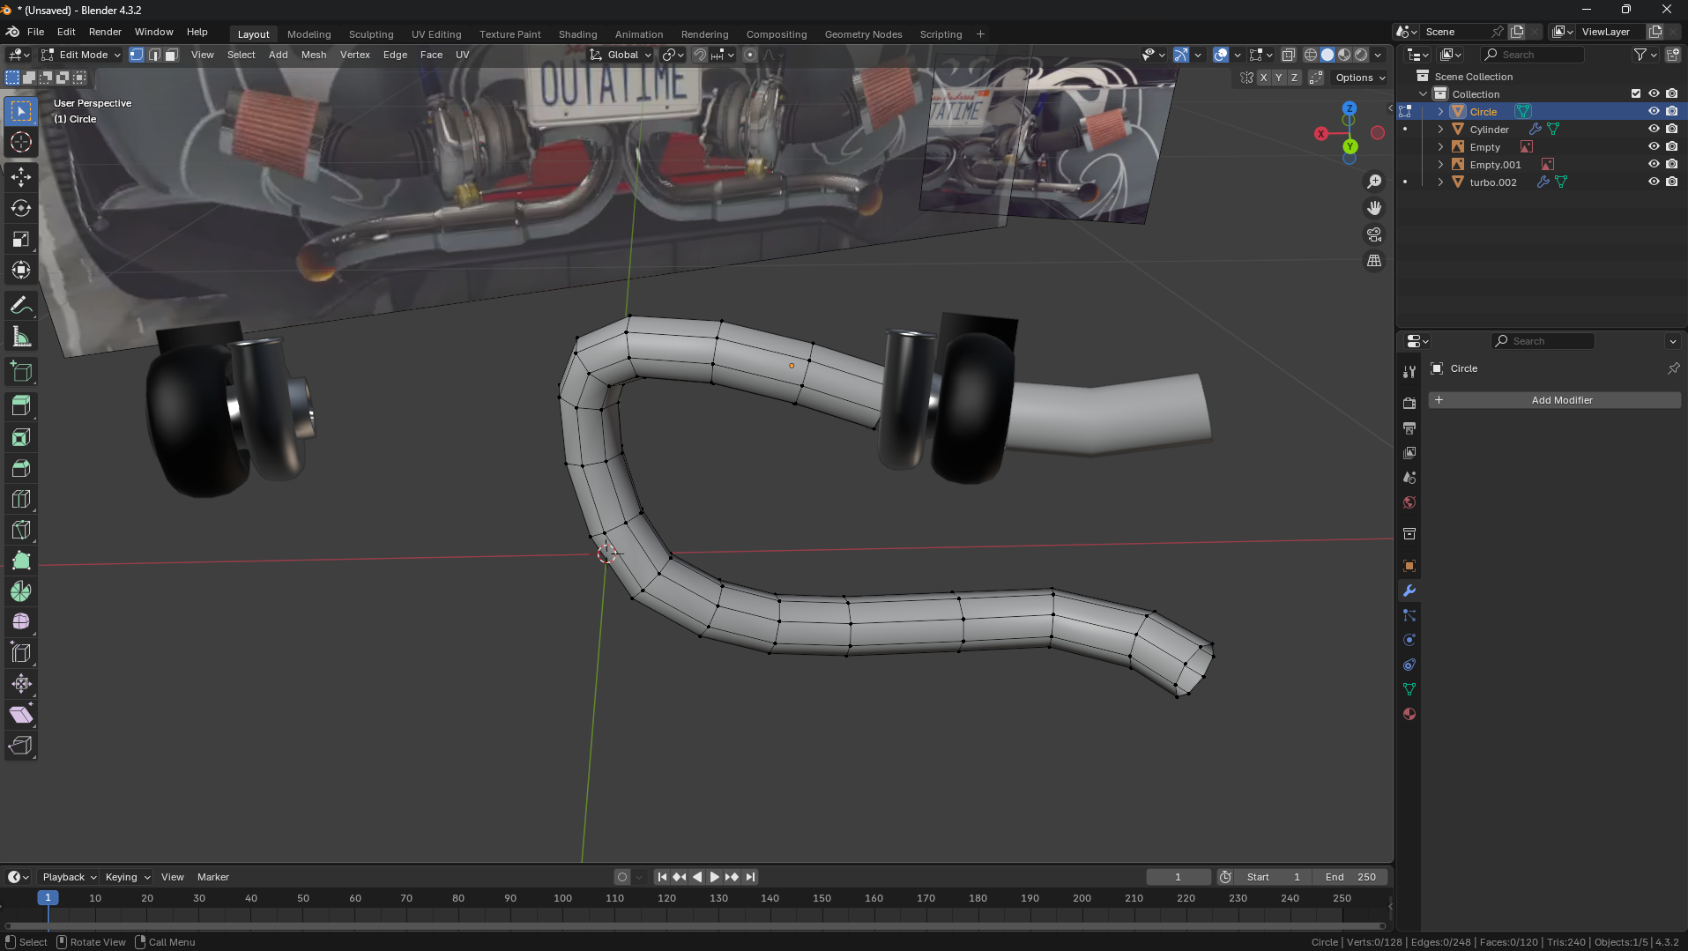The image size is (1688, 951).
Task: Select the Rotate tool
Action: [x=21, y=208]
